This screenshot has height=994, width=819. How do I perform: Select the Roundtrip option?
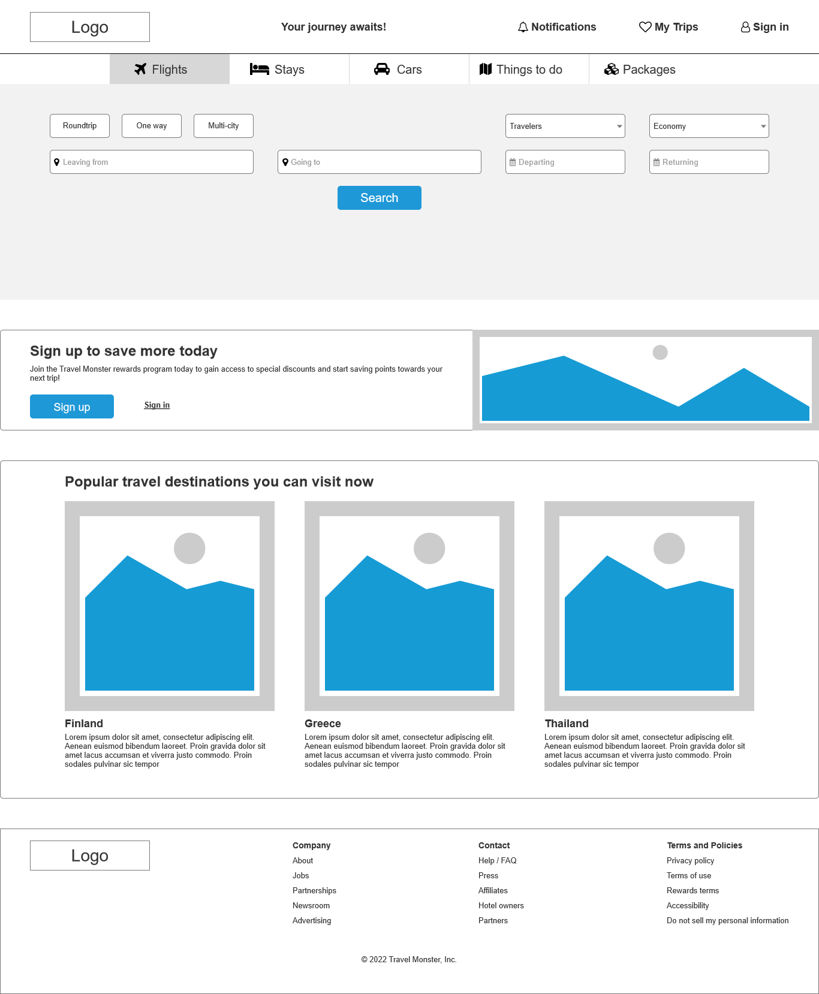point(80,126)
